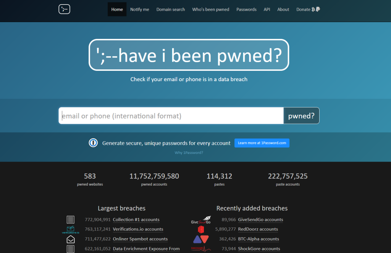Focus the email or phone input field
This screenshot has height=253, width=391.
coord(171,116)
